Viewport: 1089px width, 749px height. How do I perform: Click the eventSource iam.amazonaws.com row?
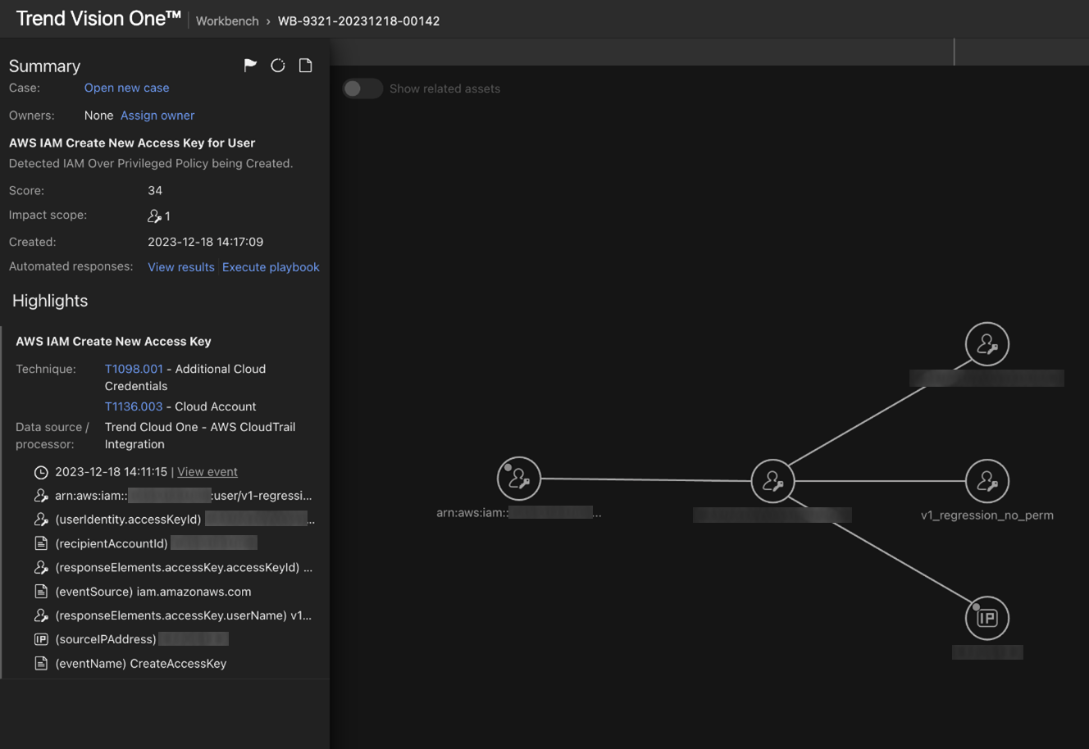pos(153,592)
